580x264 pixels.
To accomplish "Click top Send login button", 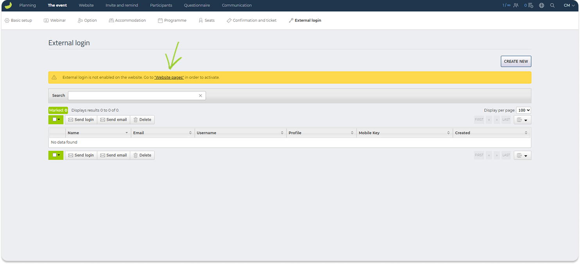I will (81, 120).
